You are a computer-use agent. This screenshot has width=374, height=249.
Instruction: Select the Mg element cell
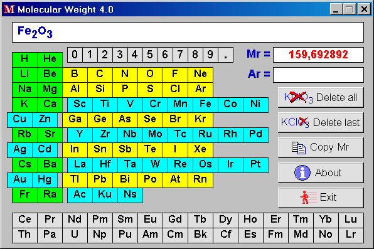[50, 90]
